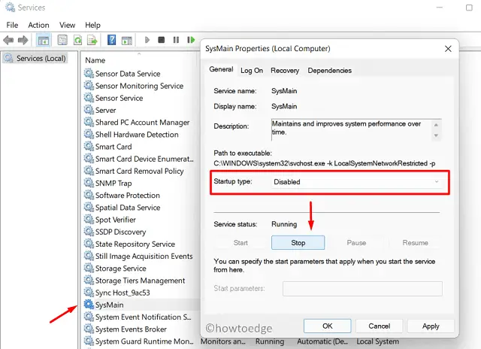The image size is (481, 349).
Task: Switch to the Dependencies tab
Action: pos(329,71)
